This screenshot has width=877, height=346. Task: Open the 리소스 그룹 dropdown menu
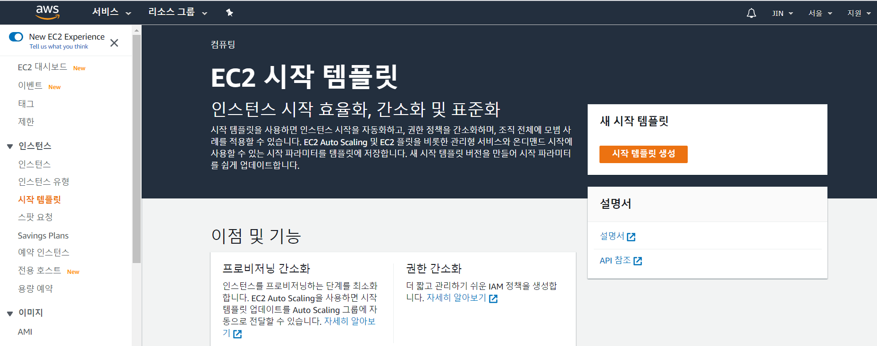point(177,13)
